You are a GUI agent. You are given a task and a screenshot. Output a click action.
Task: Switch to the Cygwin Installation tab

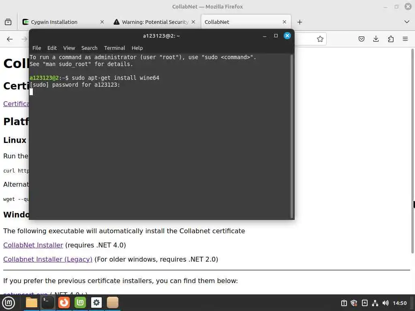click(63, 22)
